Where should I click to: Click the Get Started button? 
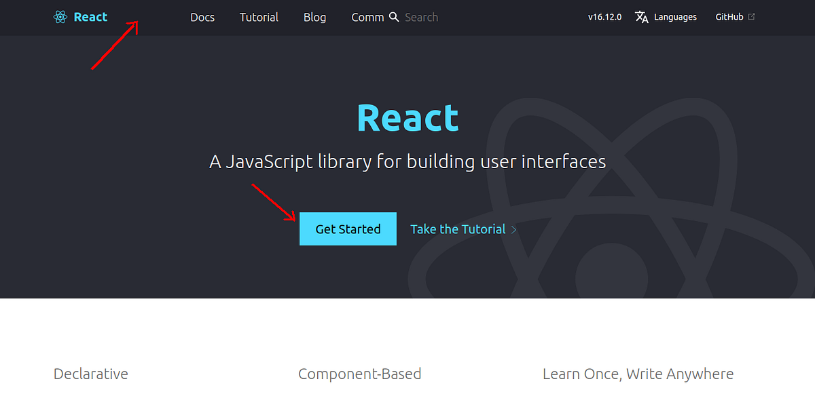pyautogui.click(x=348, y=229)
